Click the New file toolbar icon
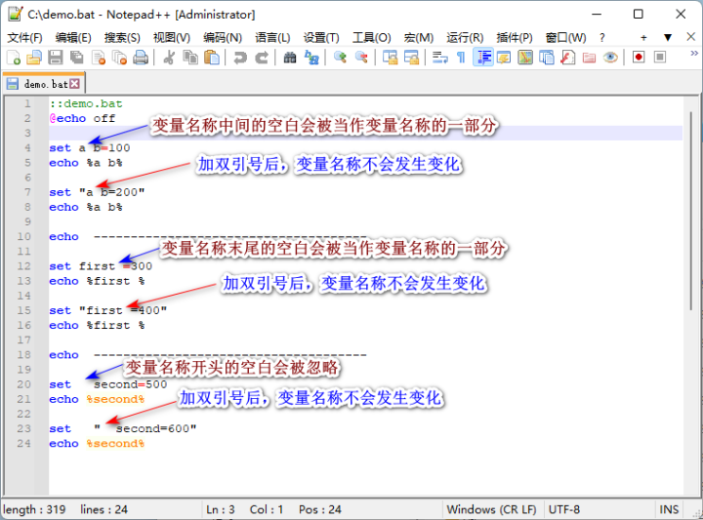Screen dimensions: 703x520 [14, 58]
